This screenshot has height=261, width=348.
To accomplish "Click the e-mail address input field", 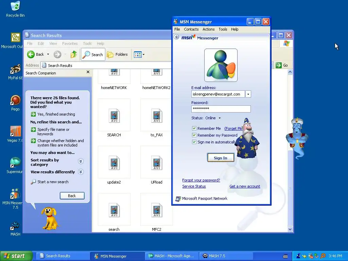I will click(x=218, y=94).
